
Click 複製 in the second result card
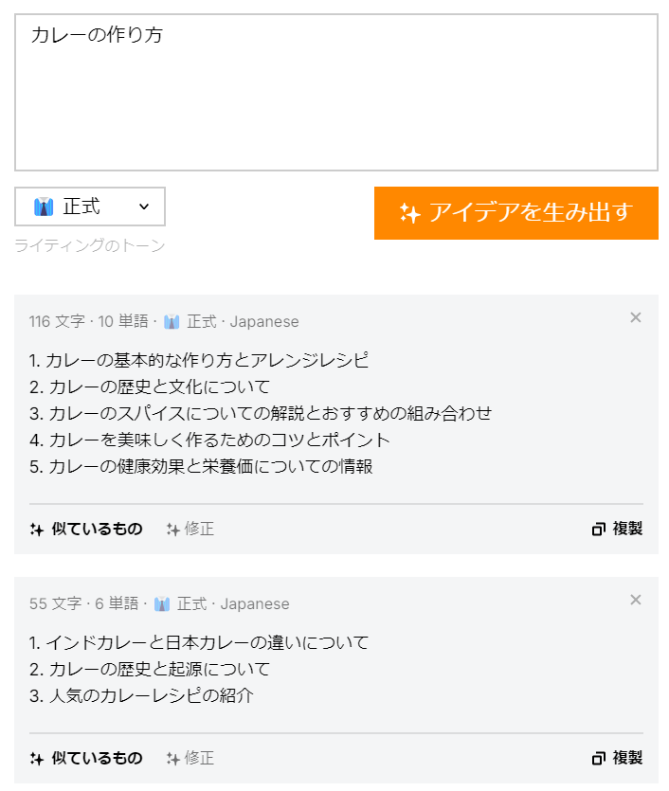tap(628, 758)
